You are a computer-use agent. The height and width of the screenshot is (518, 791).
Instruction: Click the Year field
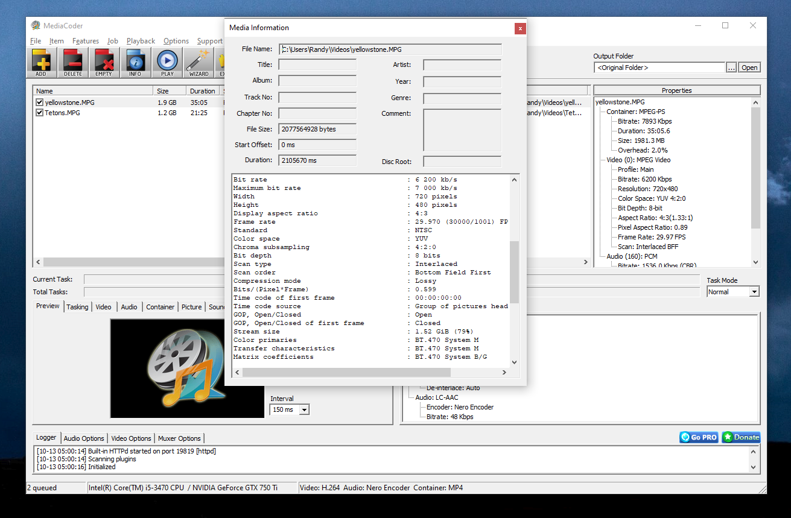click(x=462, y=81)
